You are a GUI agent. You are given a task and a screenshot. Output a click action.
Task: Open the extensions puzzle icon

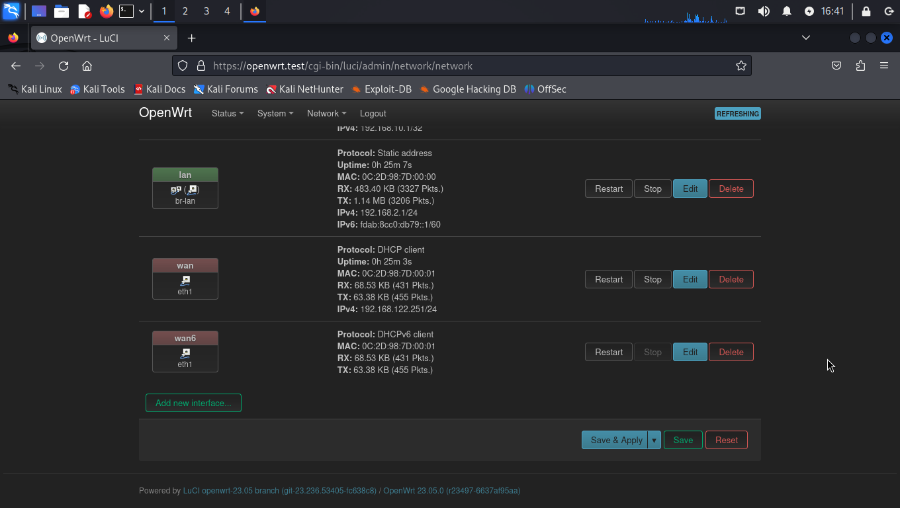[x=860, y=65]
